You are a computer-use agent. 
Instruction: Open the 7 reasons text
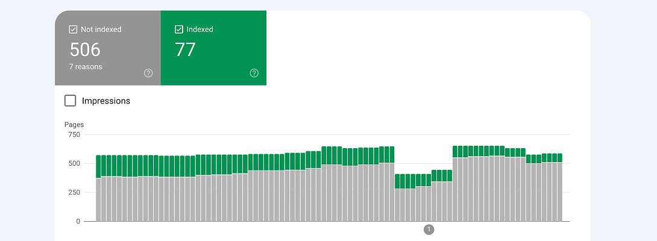86,67
